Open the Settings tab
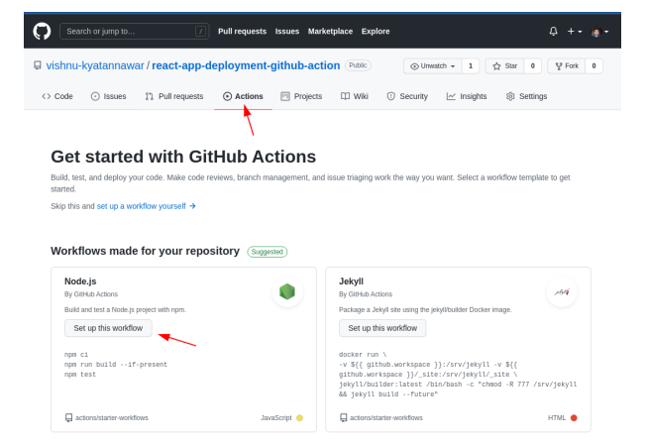This screenshot has width=647, height=445. pos(526,96)
